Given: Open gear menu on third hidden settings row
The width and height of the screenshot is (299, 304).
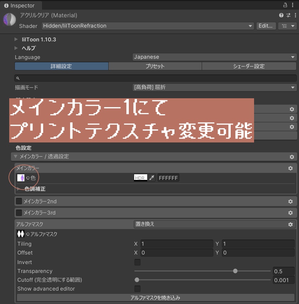Looking at the screenshot, I should pyautogui.click(x=292, y=127).
